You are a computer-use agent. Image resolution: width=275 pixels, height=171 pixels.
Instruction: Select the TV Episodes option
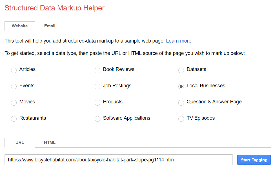[x=181, y=119]
